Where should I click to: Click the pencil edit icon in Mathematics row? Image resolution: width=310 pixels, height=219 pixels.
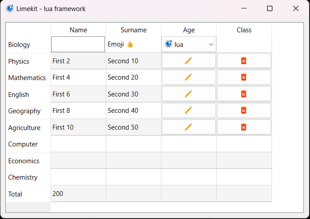pos(188,77)
